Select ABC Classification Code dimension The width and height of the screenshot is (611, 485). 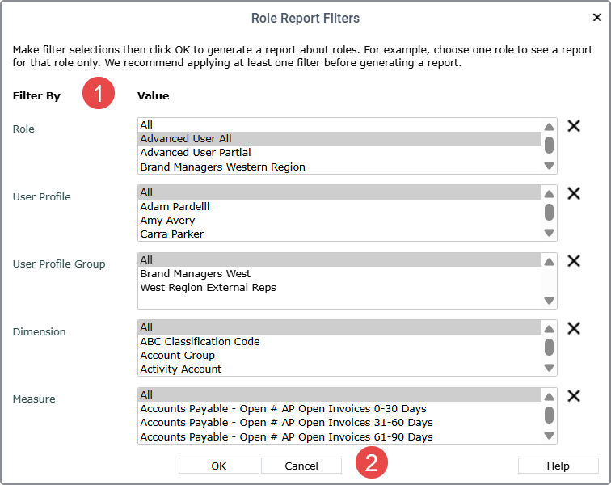pos(339,342)
